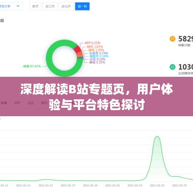Viewport: 193px width, 193px height.
Task: Click the 2021-03-25 axis date label
Action: [157, 185]
